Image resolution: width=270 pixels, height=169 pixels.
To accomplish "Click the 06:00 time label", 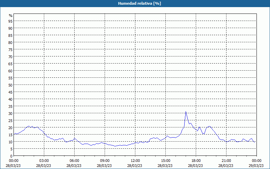I will (74, 161).
